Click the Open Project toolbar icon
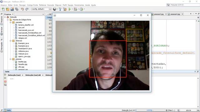The width and height of the screenshot is (200, 112). click(12, 9)
